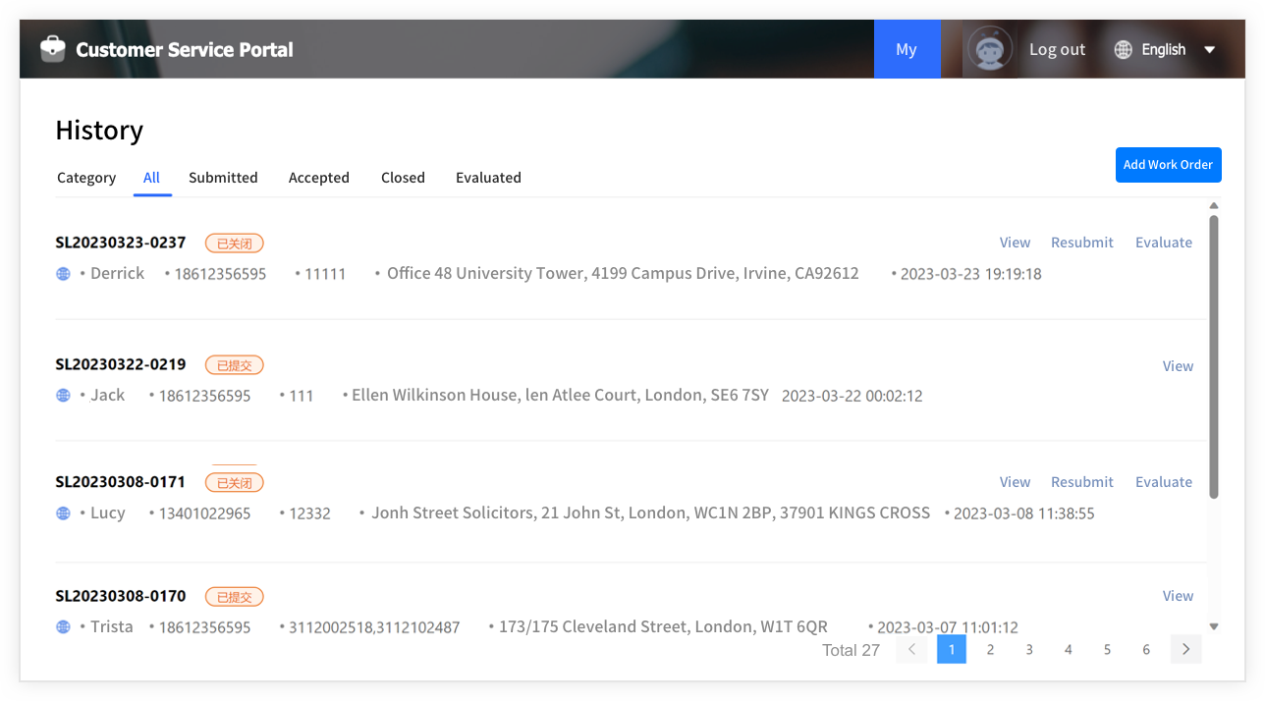This screenshot has width=1265, height=701.
Task: Jump to page 3 in pagination
Action: [1029, 649]
